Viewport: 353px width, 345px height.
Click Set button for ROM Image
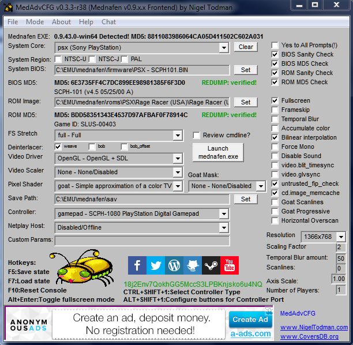[246, 102]
